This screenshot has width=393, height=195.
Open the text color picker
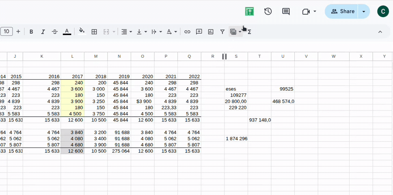[x=67, y=32]
